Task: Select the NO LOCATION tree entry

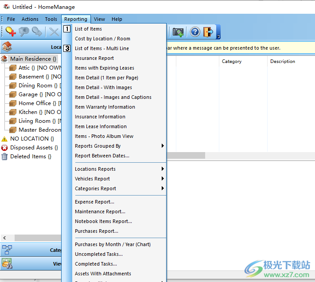Action: pyautogui.click(x=32, y=139)
